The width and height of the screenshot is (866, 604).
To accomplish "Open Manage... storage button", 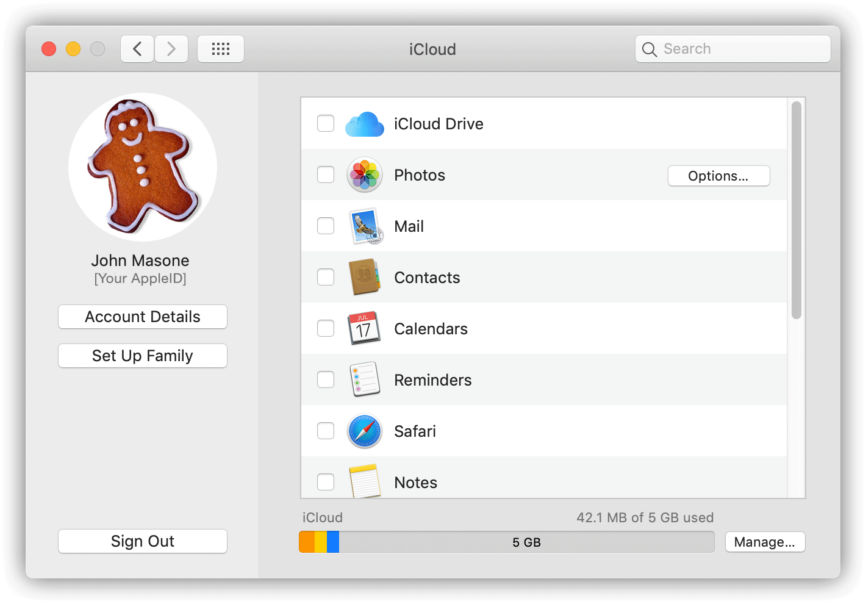I will pos(765,542).
